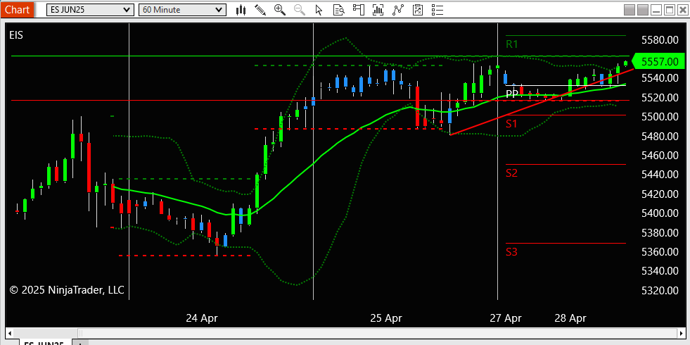Image resolution: width=690 pixels, height=345 pixels.
Task: Open chart Properties list icon
Action: (437, 10)
